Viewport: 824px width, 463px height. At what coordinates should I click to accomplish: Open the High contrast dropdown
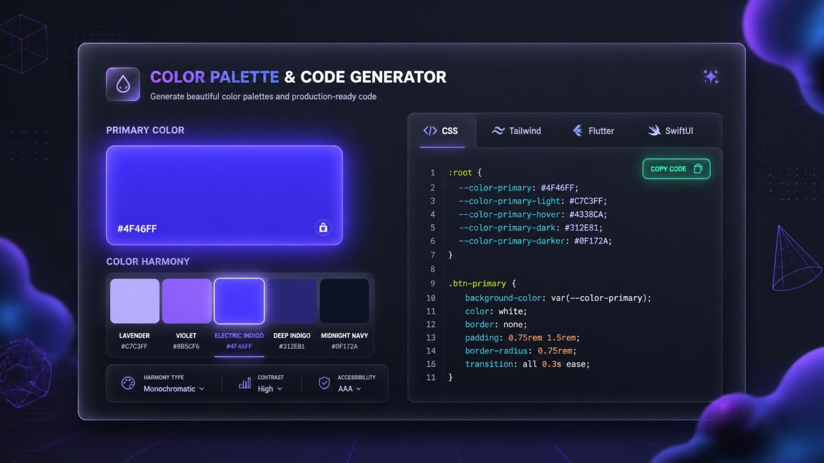click(x=270, y=389)
